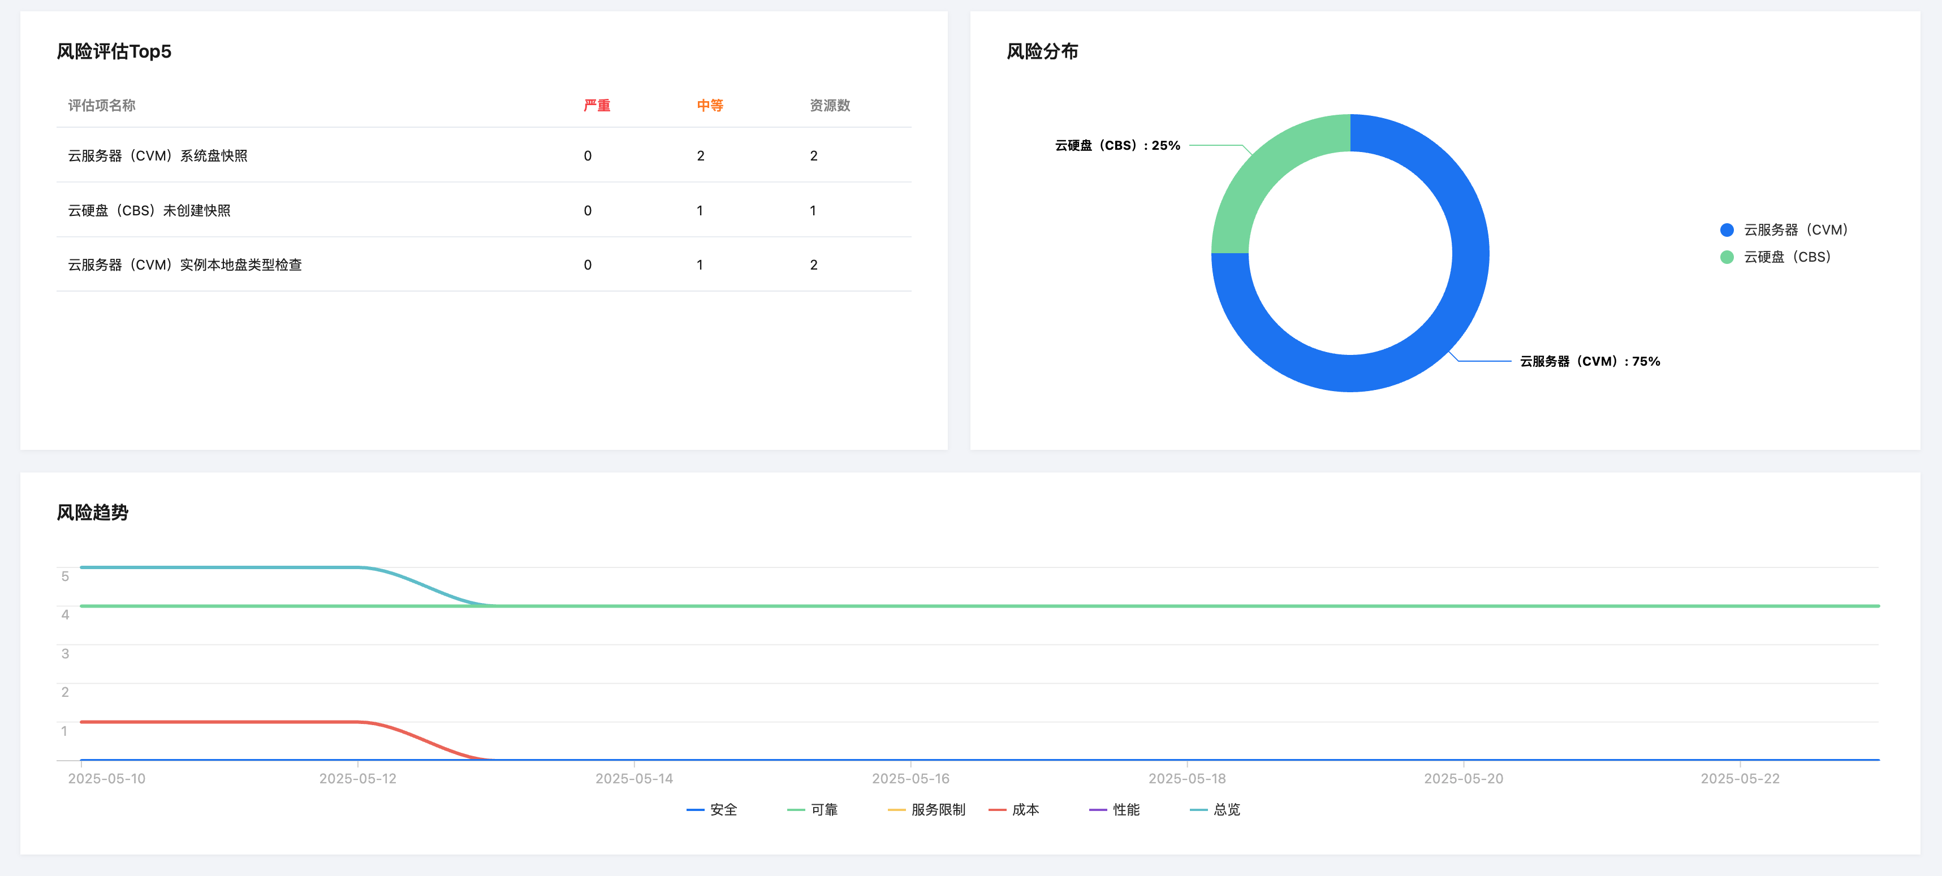Click 2025-05-14 marker on trend axis

pos(634,778)
